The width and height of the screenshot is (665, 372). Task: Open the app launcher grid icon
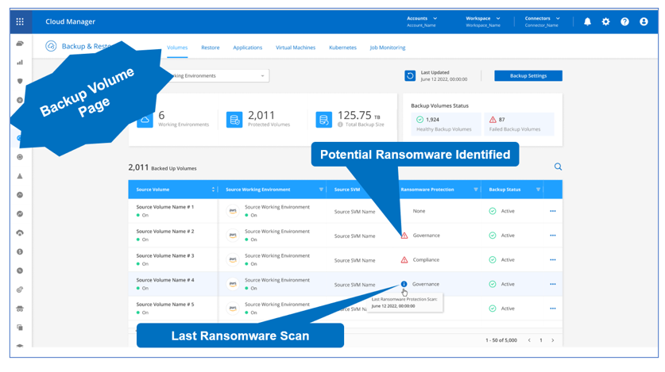point(20,22)
